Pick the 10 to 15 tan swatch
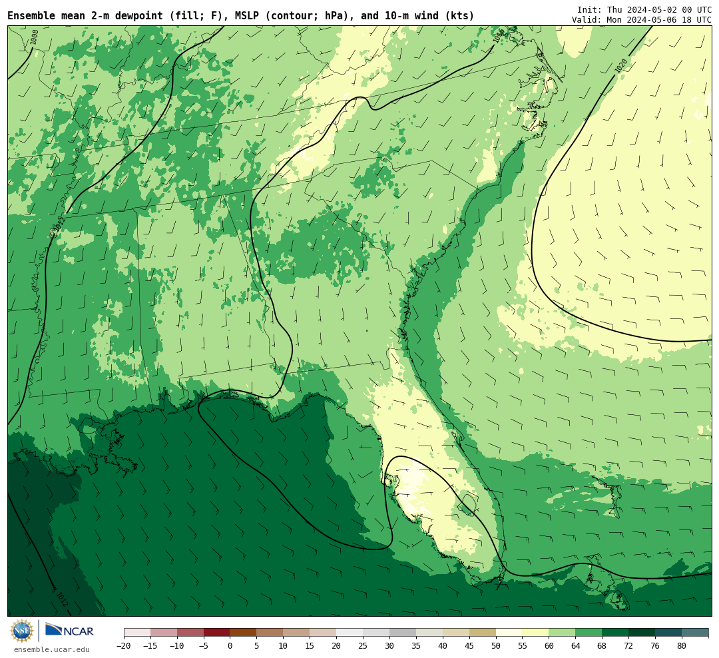 pyautogui.click(x=297, y=633)
